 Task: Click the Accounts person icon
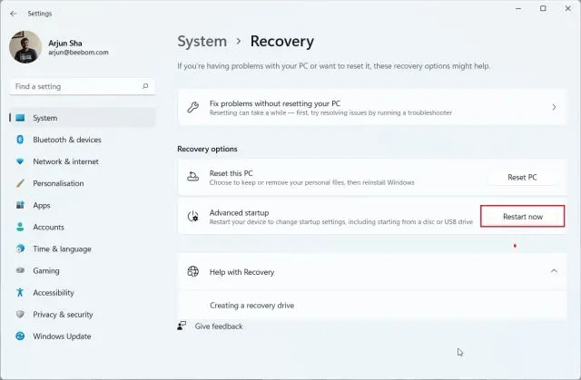[x=20, y=227]
